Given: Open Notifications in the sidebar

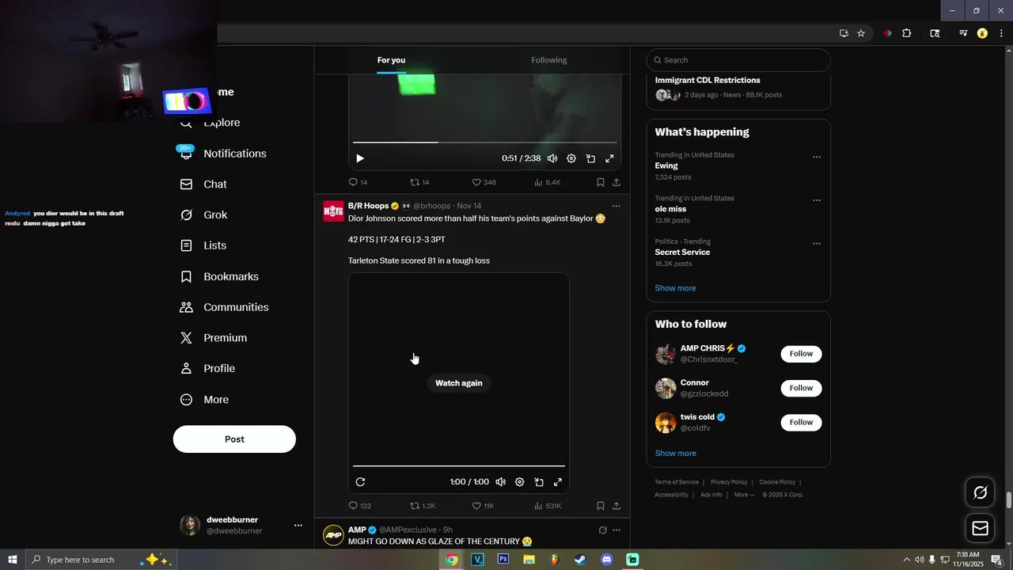Looking at the screenshot, I should (x=223, y=154).
